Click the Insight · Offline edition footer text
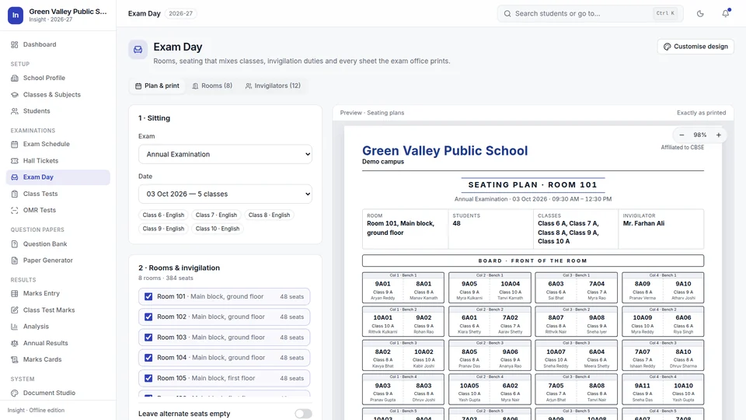Viewport: 746px width, 420px height. (x=37, y=411)
